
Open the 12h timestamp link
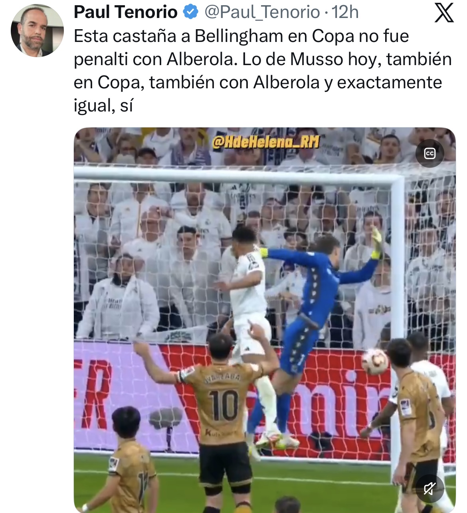coord(345,12)
